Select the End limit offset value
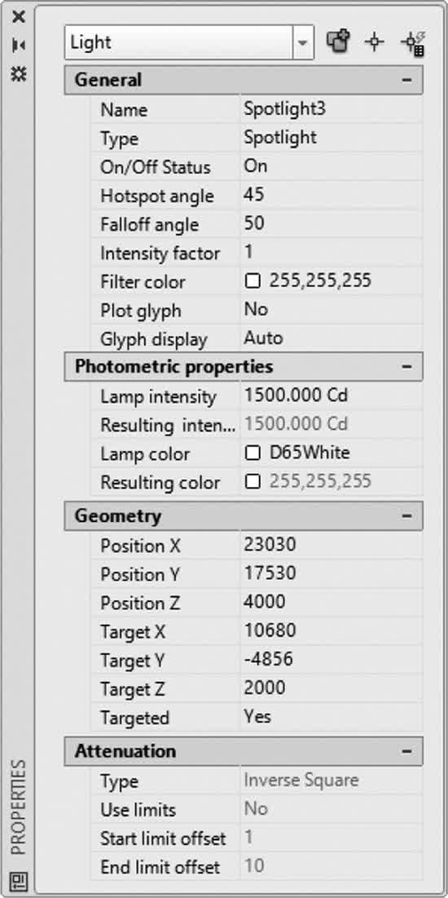448x898 pixels. click(x=332, y=866)
